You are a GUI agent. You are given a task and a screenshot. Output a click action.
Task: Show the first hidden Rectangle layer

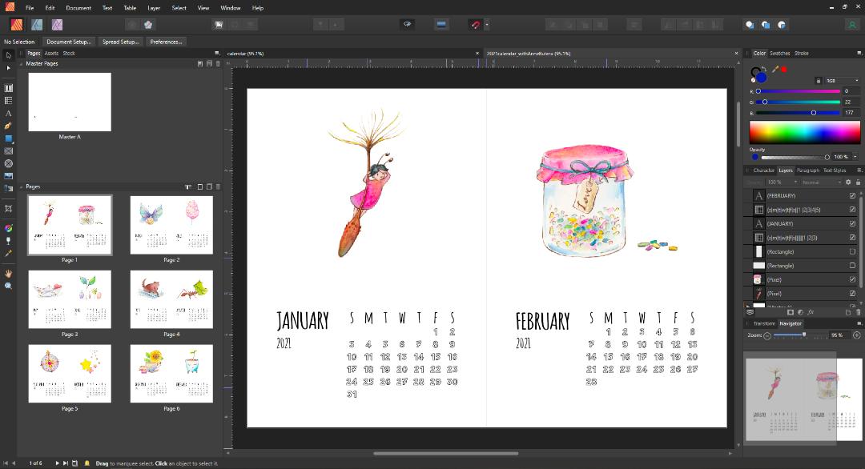[x=852, y=251]
